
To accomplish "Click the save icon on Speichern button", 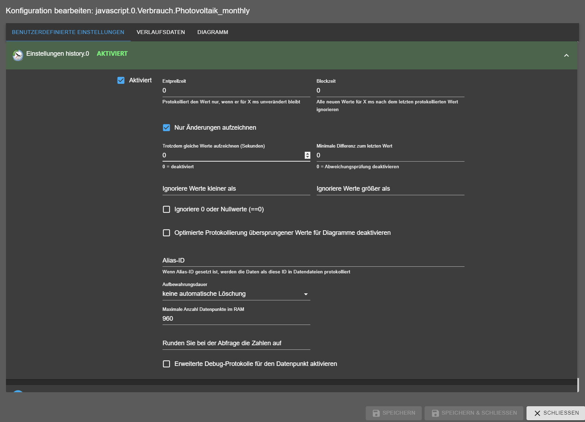I will (376, 413).
